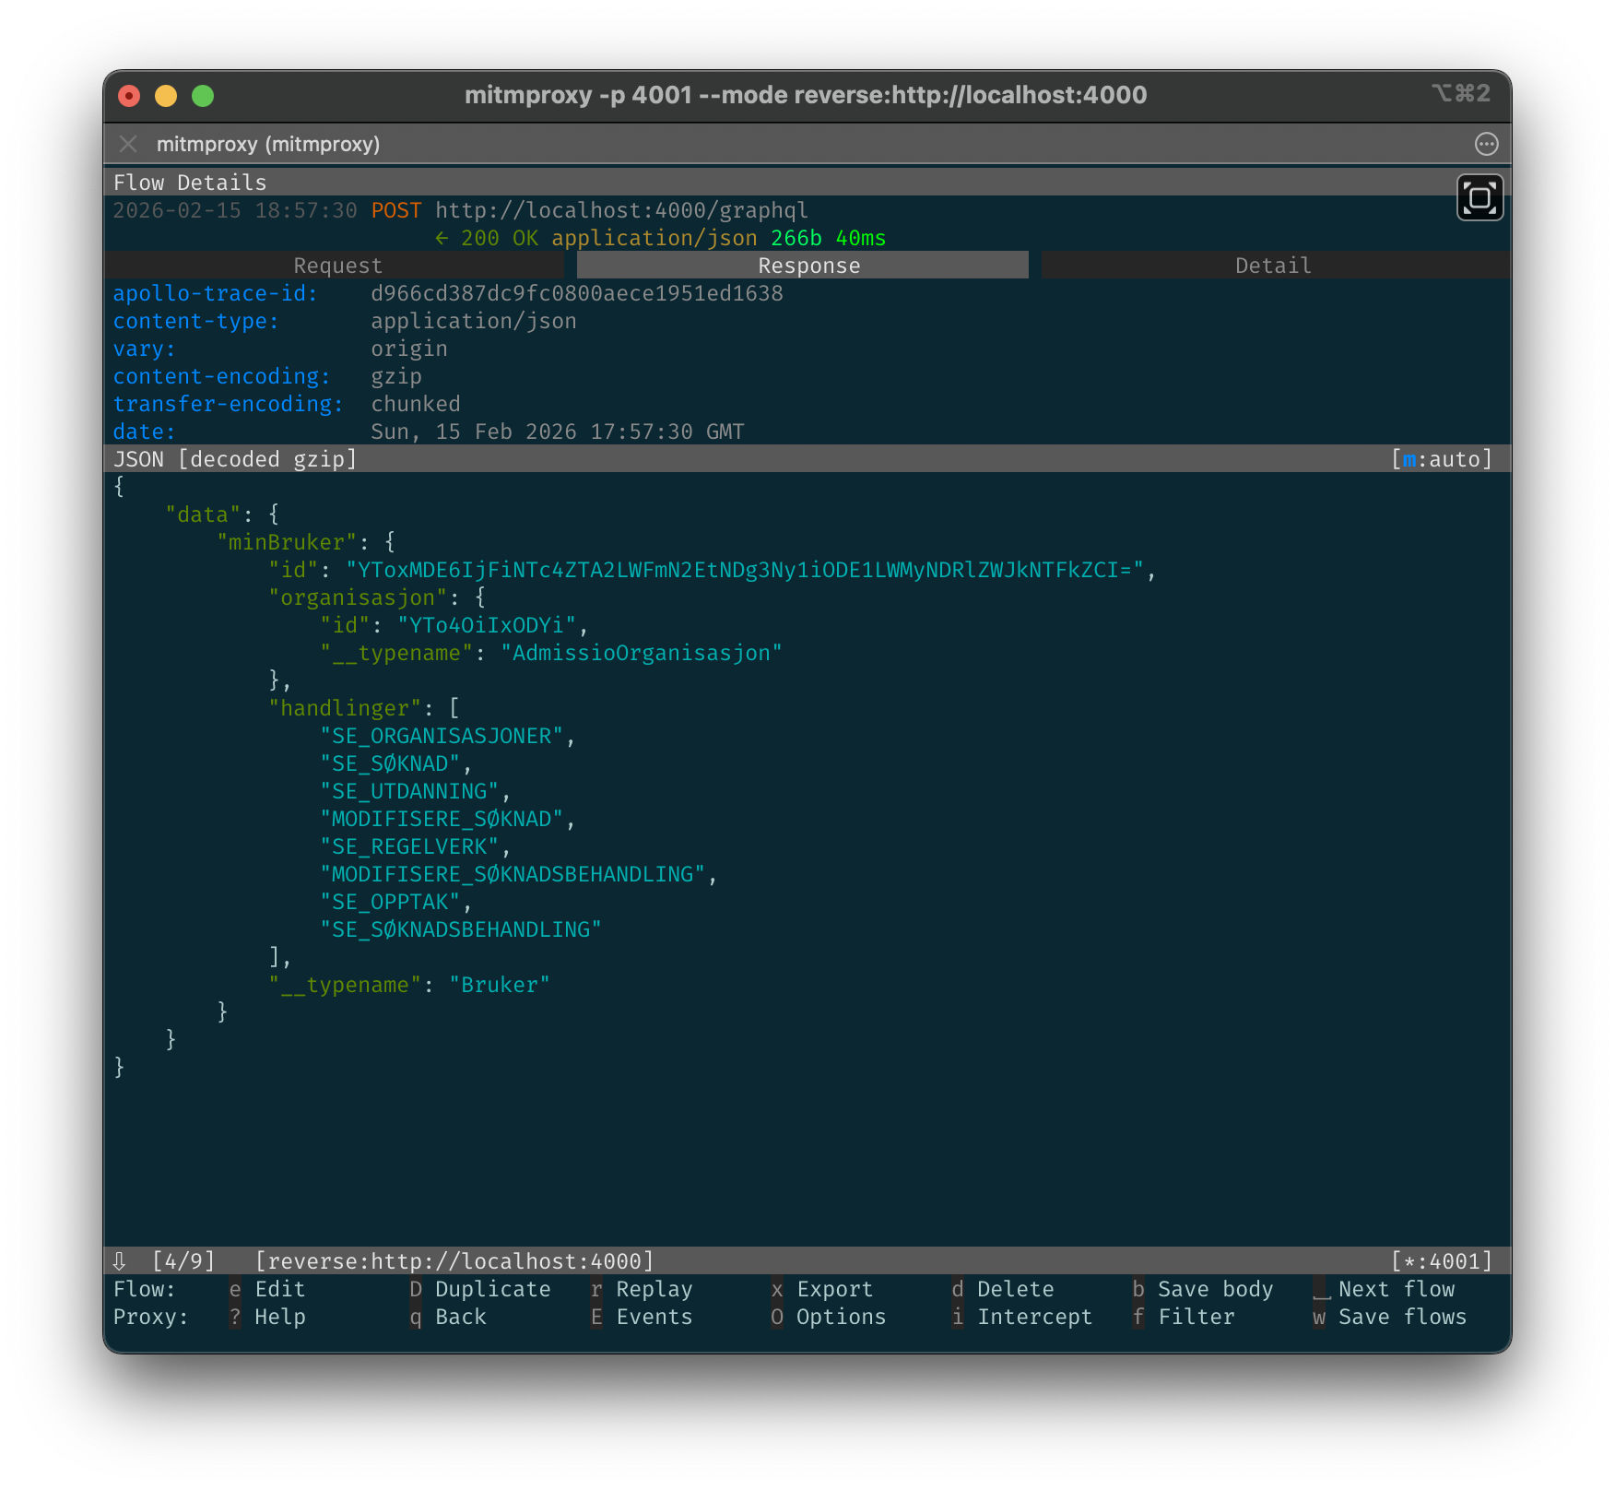
Task: Click Save body shortcut
Action: click(x=1214, y=1289)
